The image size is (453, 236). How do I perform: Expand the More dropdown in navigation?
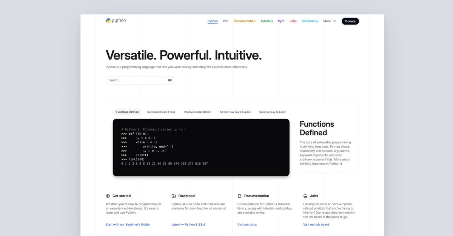point(329,21)
